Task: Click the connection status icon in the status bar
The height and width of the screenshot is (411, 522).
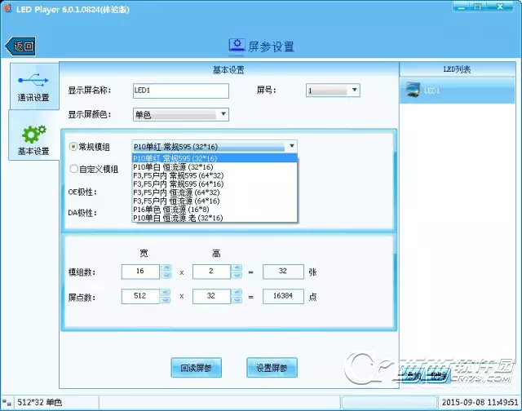Action: pos(7,403)
